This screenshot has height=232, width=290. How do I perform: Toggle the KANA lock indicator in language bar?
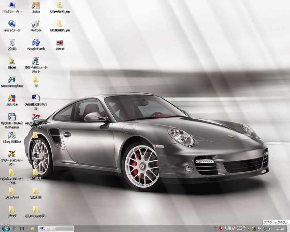[x=240, y=229]
